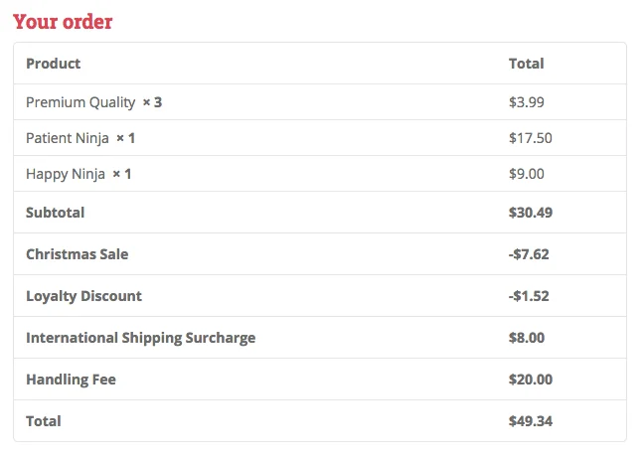
Task: Click the $49.34 order total amount
Action: coord(530,421)
